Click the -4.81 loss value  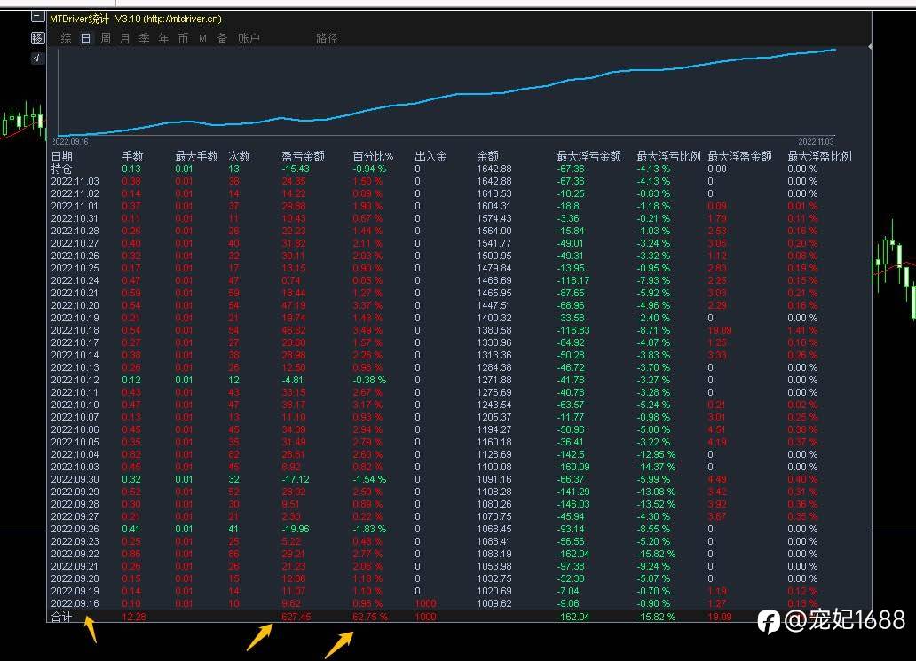click(x=293, y=380)
